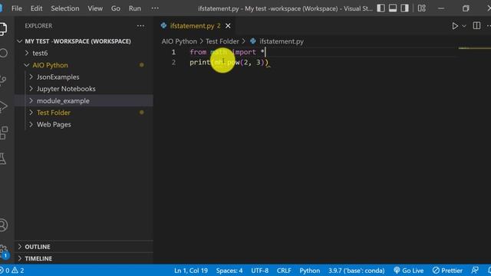
Task: Click the Prettier status item
Action: [447, 271]
